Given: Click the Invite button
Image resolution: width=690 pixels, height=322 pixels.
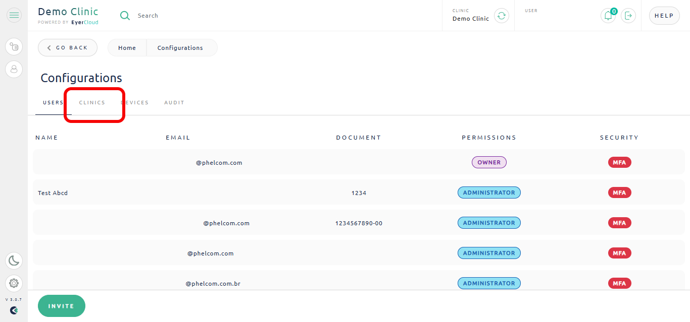Looking at the screenshot, I should 62,306.
